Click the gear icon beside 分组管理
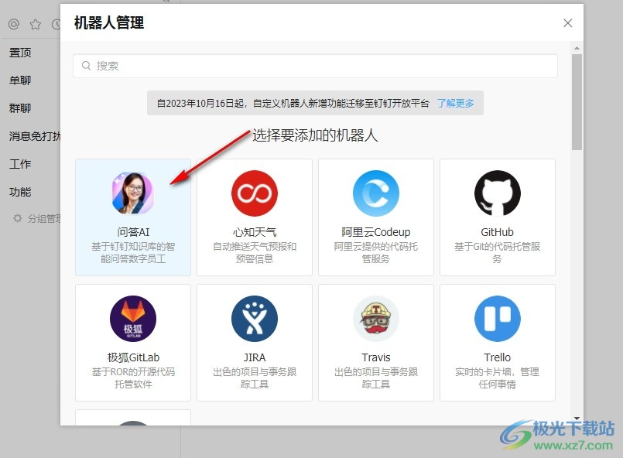Image resolution: width=623 pixels, height=458 pixels. (18, 218)
